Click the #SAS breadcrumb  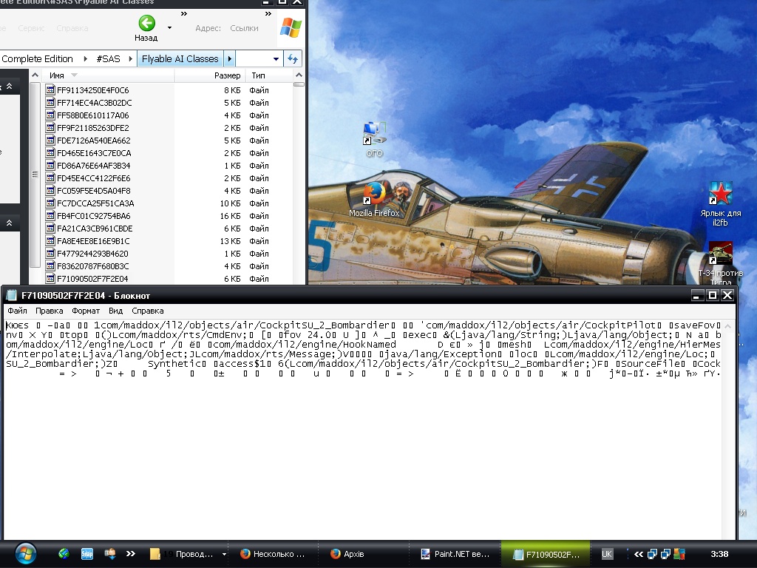click(x=108, y=58)
